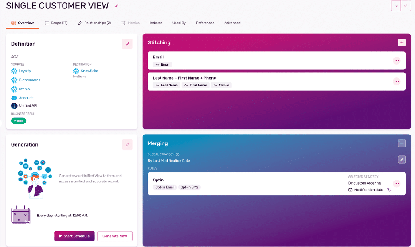The width and height of the screenshot is (415, 247).
Task: Toggle the Modification date sort order icon
Action: [x=389, y=190]
